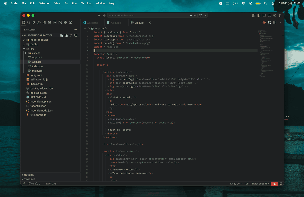This screenshot has width=304, height=197.
Task: Go forward with the right arrow
Action: tap(104, 15)
